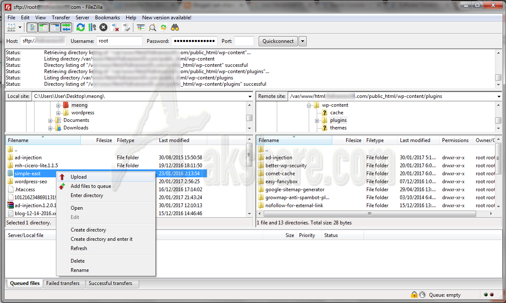Open the Quickconnect history dropdown arrow
This screenshot has width=506, height=303.
tap(302, 41)
